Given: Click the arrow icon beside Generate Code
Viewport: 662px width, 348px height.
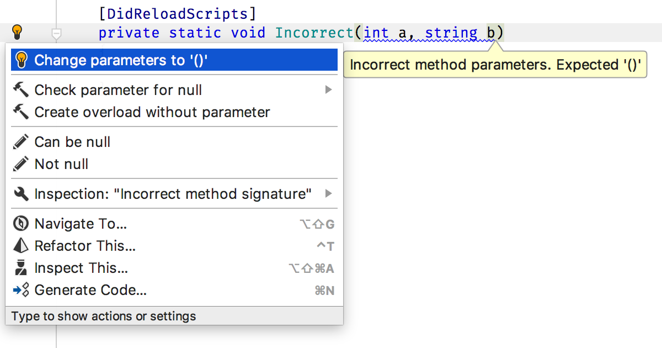Looking at the screenshot, I should pos(21,290).
